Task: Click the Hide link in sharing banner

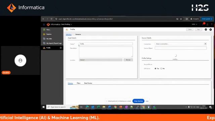Action: pos(147,101)
